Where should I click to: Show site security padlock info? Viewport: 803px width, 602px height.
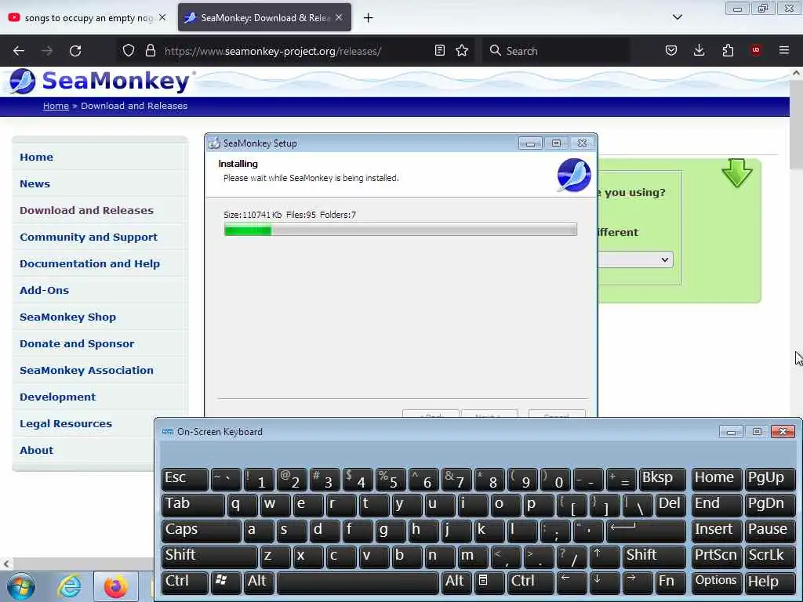(x=150, y=50)
